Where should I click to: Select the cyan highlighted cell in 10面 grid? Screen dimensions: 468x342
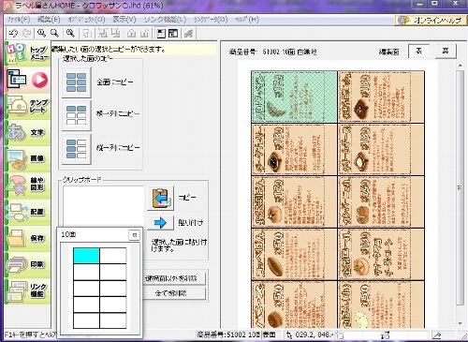pos(86,256)
